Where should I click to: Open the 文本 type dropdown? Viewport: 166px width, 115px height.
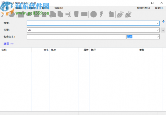158,37
